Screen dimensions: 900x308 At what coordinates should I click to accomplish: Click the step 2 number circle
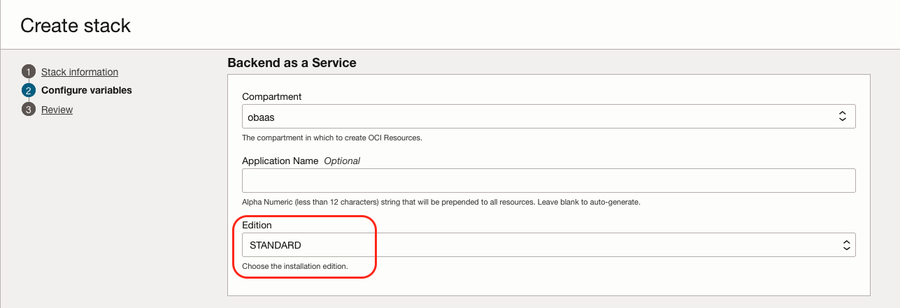[x=28, y=90]
